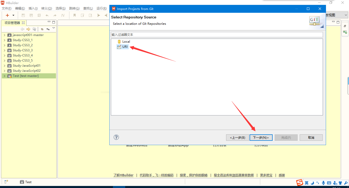349x188 pixels.
Task: Click the Undo arrow icon in toolbar
Action: [x=47, y=15]
